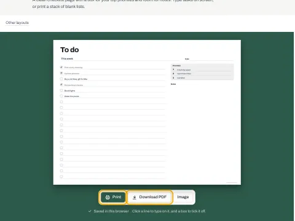Screen dimensions: 295x221
Task: Edit the Water the plants task text
Action: pos(114,96)
